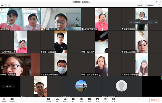The width and height of the screenshot is (162, 103).
Task: Toggle the stop video camera button
Action: pyautogui.click(x=12, y=100)
